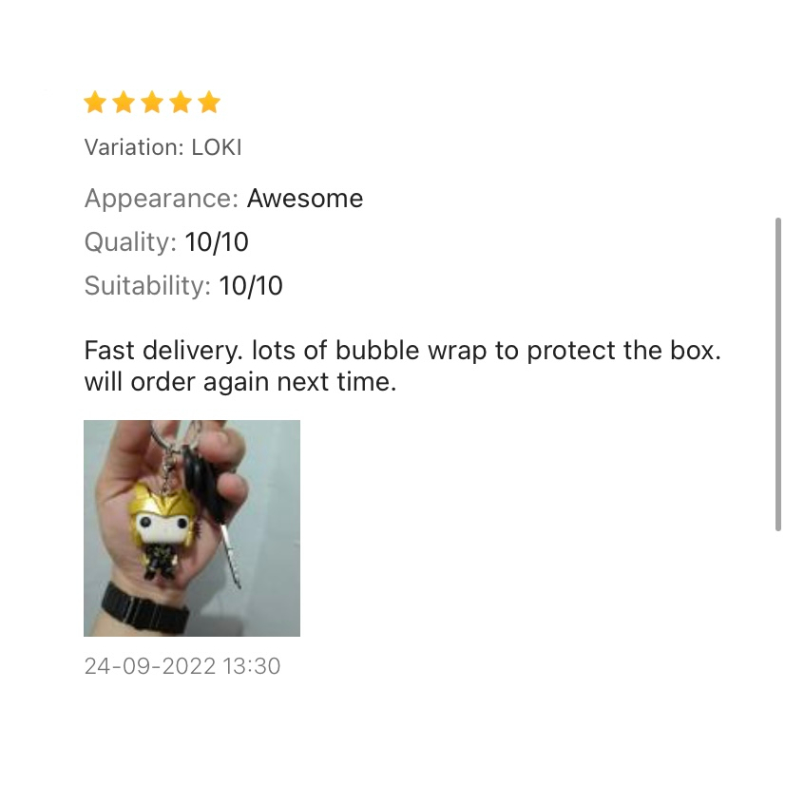Screen dimensions: 785x785
Task: Click the word LOKI in the variation line
Action: tap(217, 147)
